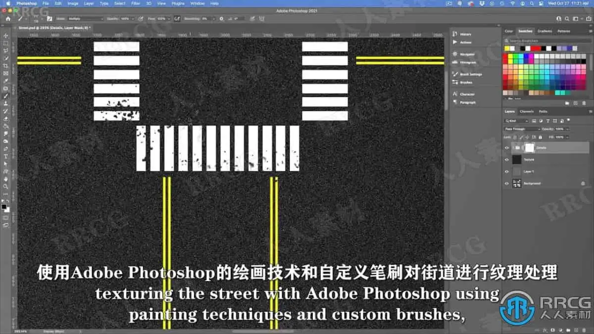This screenshot has width=594, height=334.
Task: Create new swatch group folder icon
Action: (567, 103)
